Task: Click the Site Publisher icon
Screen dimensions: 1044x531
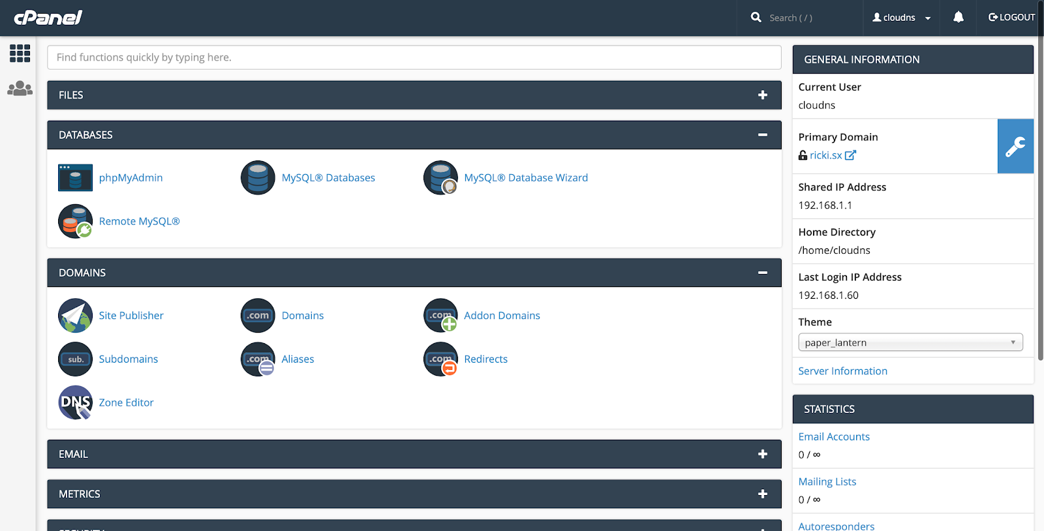Action: click(x=75, y=315)
